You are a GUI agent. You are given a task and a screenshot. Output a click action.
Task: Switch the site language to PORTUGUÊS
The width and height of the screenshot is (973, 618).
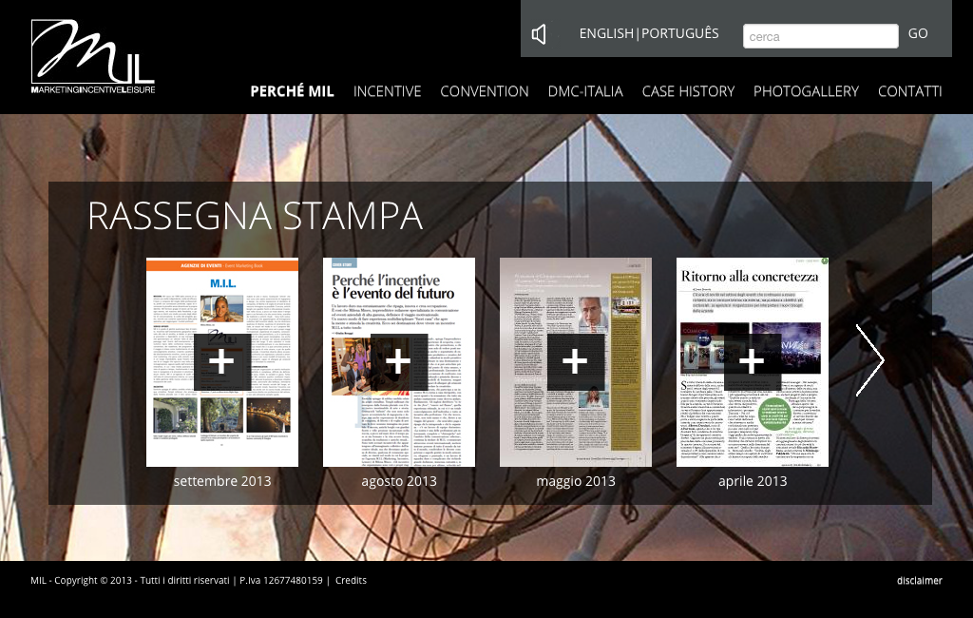tap(681, 32)
